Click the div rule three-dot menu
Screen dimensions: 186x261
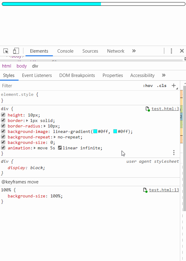[174, 152]
